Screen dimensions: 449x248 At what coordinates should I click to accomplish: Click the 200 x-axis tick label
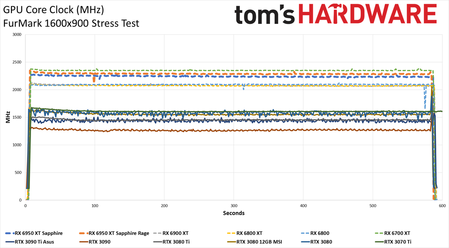coord(164,206)
